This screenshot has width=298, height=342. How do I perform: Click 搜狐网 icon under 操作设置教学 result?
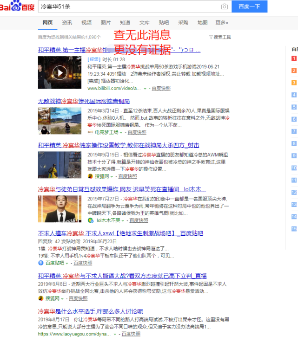click(90, 176)
